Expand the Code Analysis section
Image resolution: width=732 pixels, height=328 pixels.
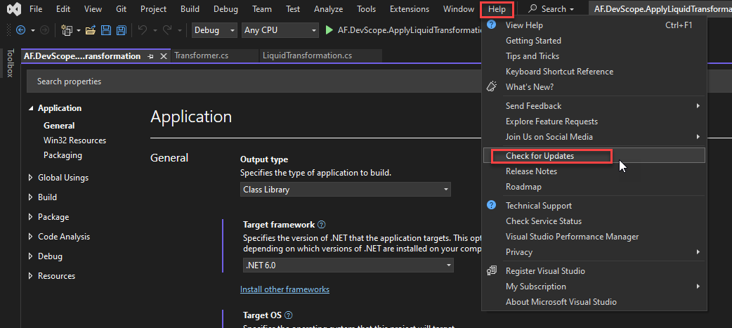coord(31,236)
